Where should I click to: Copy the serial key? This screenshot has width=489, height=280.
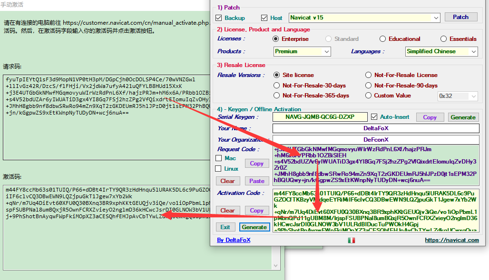(430, 117)
